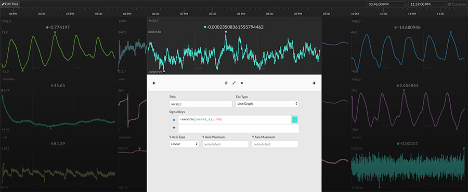
Task: Click the Y Axis Minimum field
Action: (x=225, y=144)
